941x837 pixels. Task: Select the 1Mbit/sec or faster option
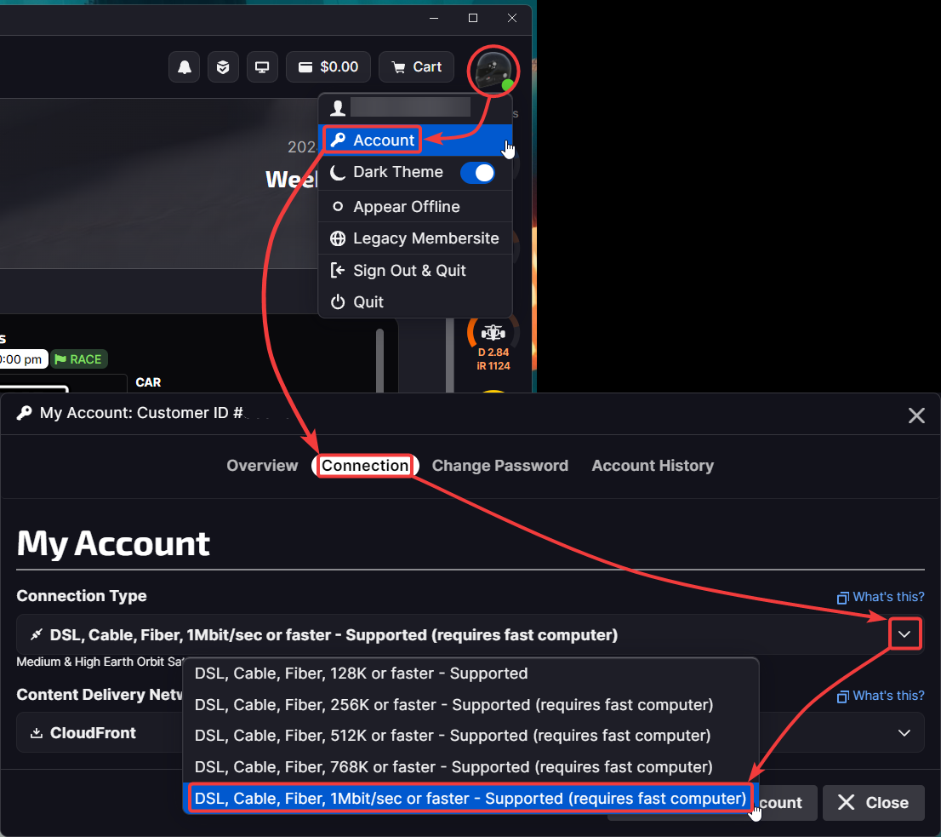pyautogui.click(x=470, y=799)
